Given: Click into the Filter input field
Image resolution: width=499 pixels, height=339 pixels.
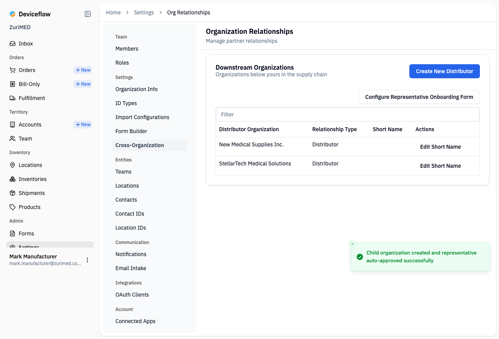Looking at the screenshot, I should click(x=347, y=114).
